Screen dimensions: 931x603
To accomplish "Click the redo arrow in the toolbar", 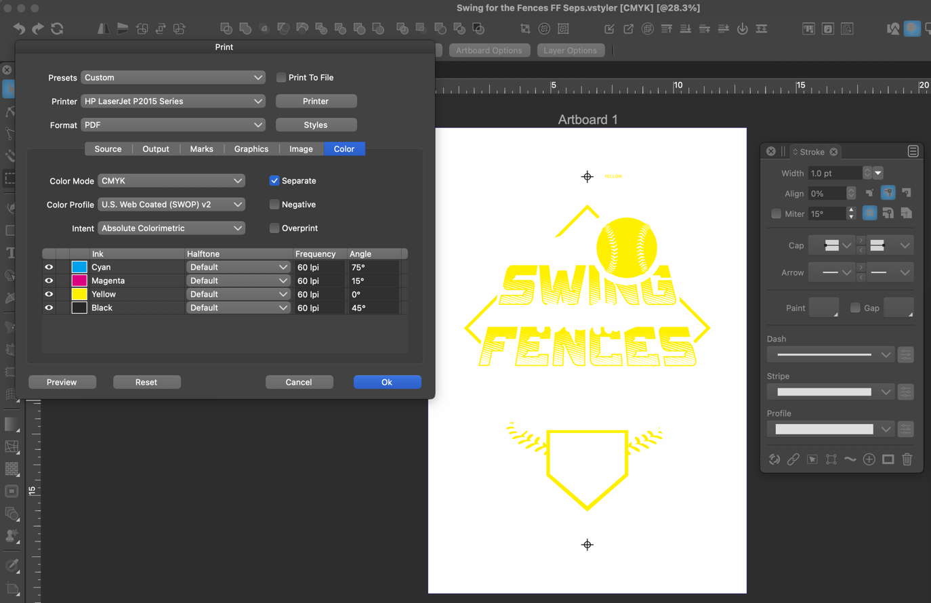I will [38, 28].
